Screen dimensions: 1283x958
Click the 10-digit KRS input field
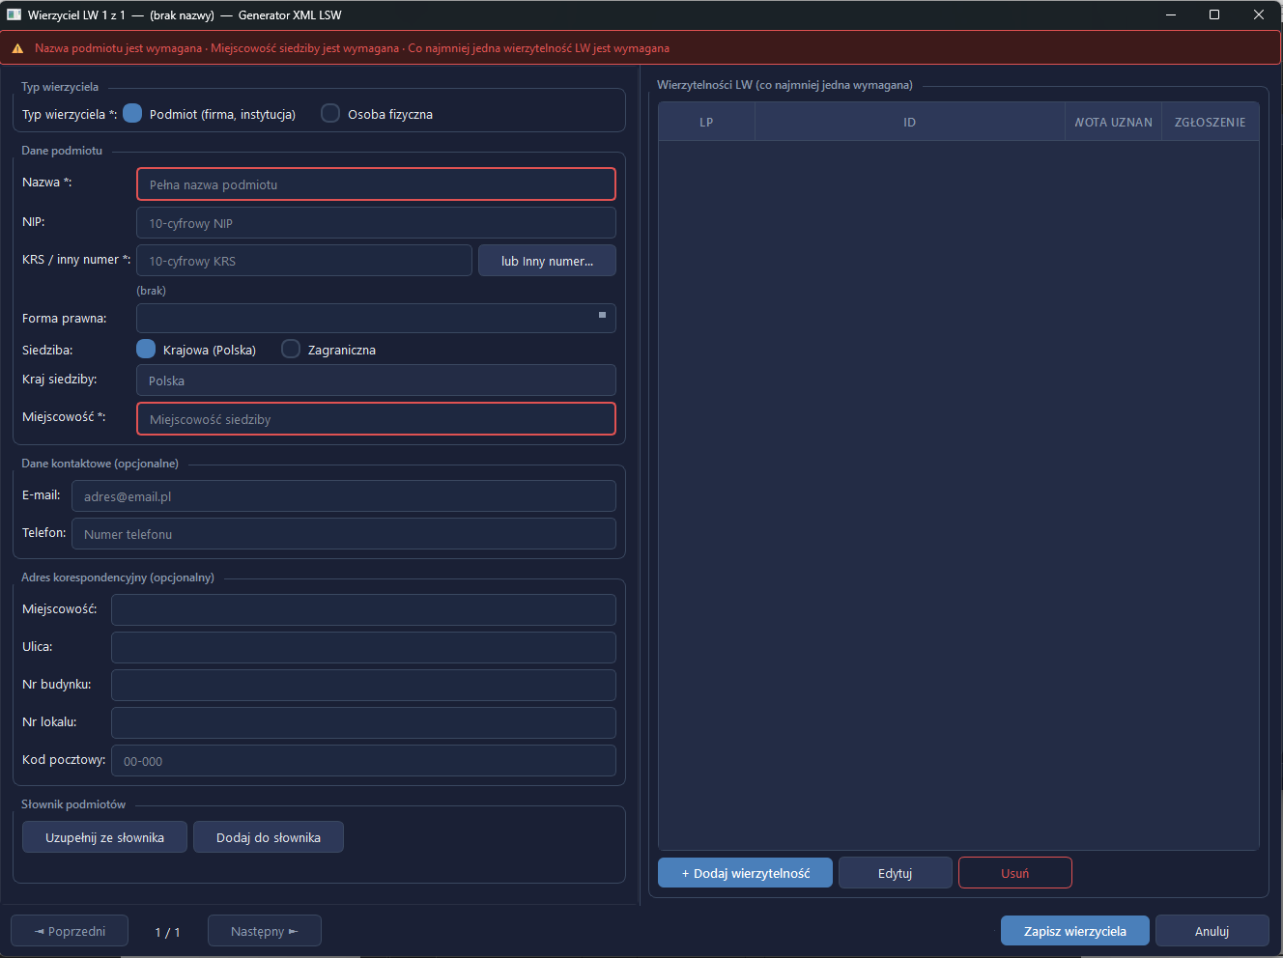point(304,261)
